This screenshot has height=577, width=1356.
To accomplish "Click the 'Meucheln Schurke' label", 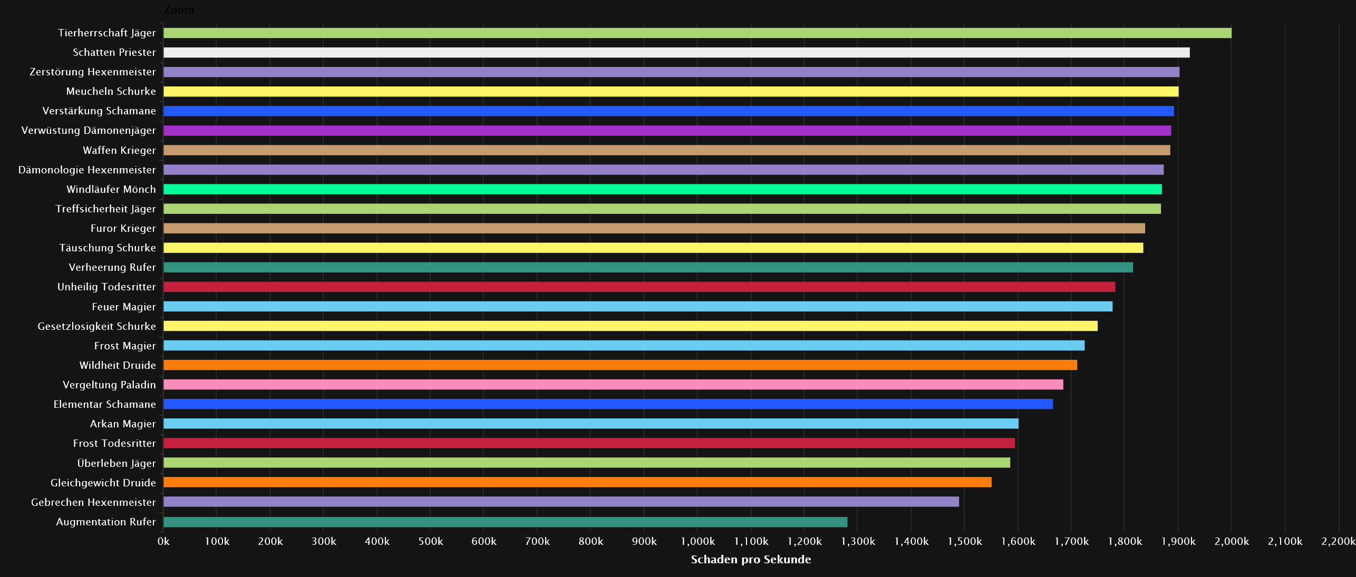I will [x=111, y=91].
